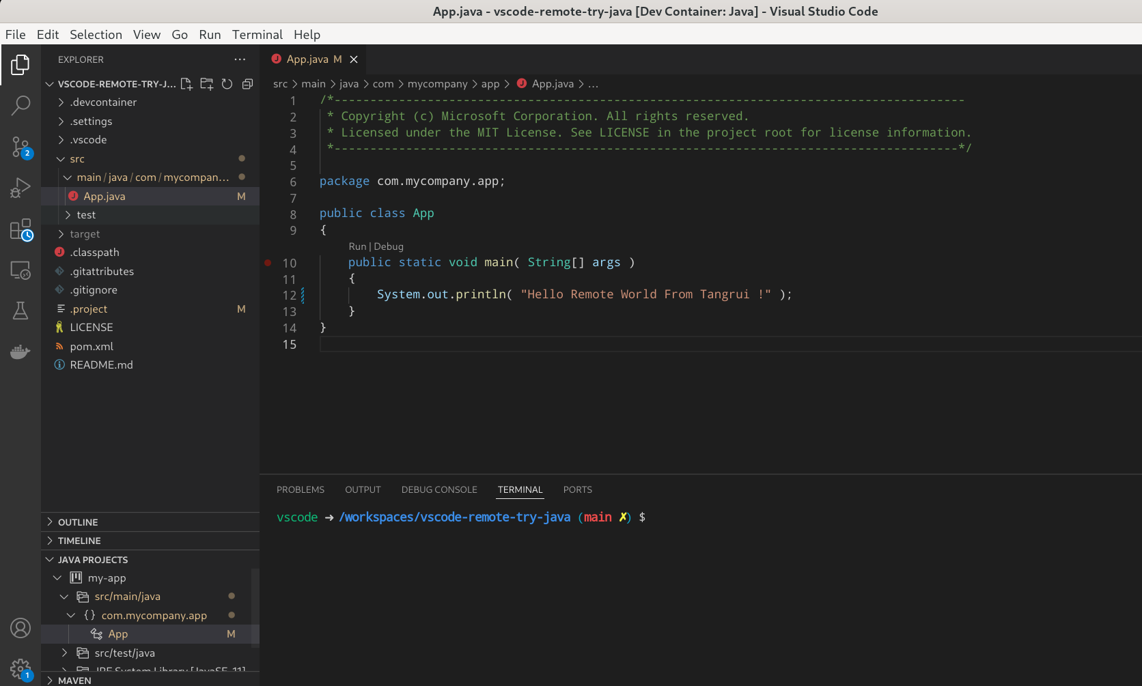Select App.java in the Explorer tree

[150, 196]
